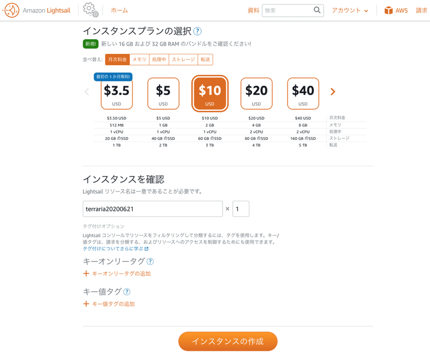Click the 4 GB memory value

pyautogui.click(x=256, y=125)
